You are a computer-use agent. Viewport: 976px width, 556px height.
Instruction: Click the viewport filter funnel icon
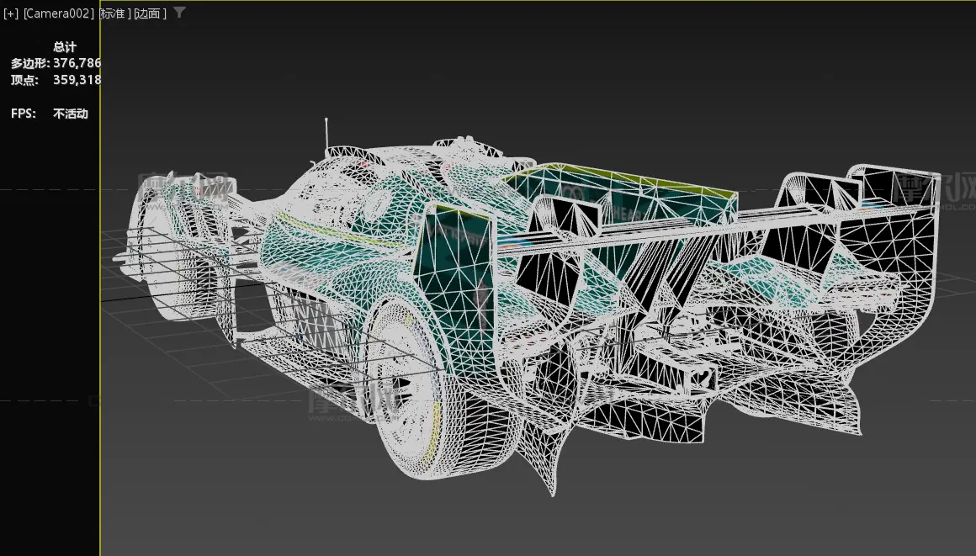point(179,13)
